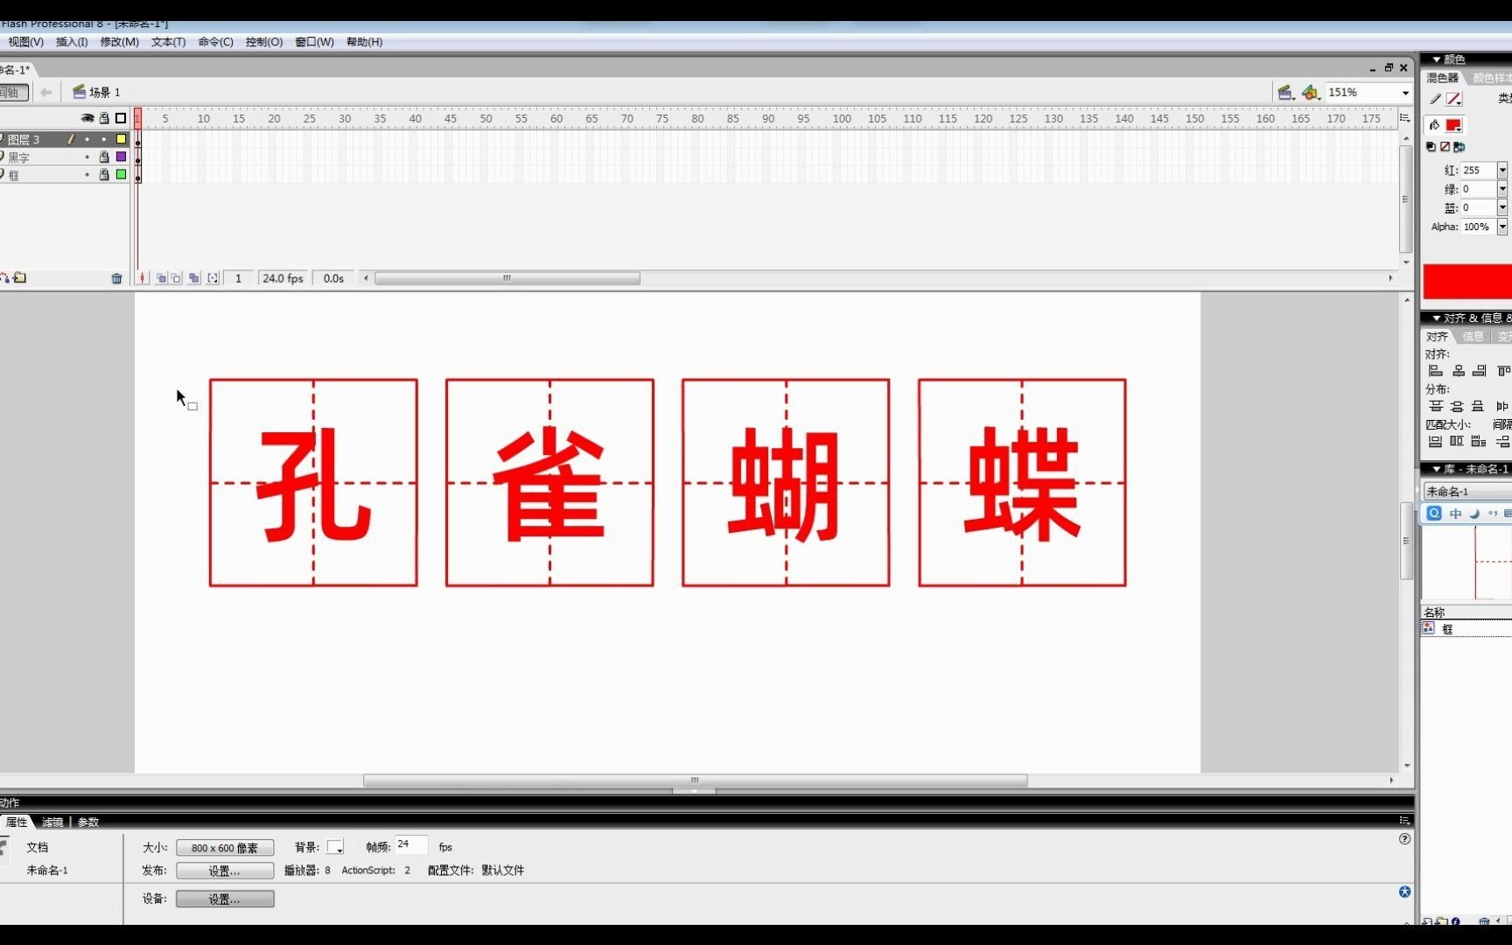Click the center frame button in timeline
Viewport: 1512px width, 945px height.
tap(143, 278)
